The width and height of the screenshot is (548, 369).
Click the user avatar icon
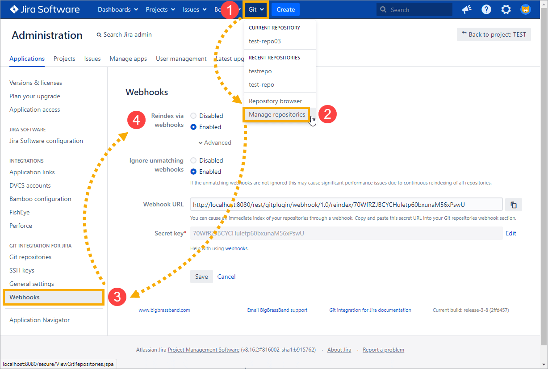(526, 9)
